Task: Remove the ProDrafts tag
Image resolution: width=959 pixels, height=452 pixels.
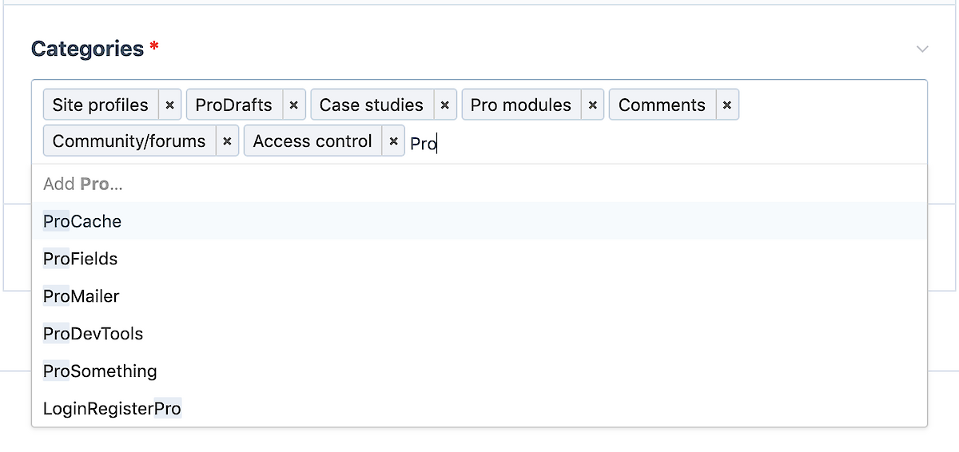Action: pyautogui.click(x=293, y=105)
